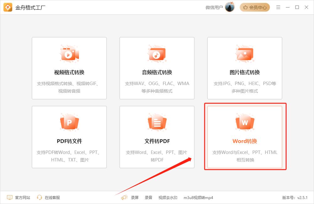Screen dimensions: 314x204
Task: Select the Word conversion icon
Action: pos(245,123)
